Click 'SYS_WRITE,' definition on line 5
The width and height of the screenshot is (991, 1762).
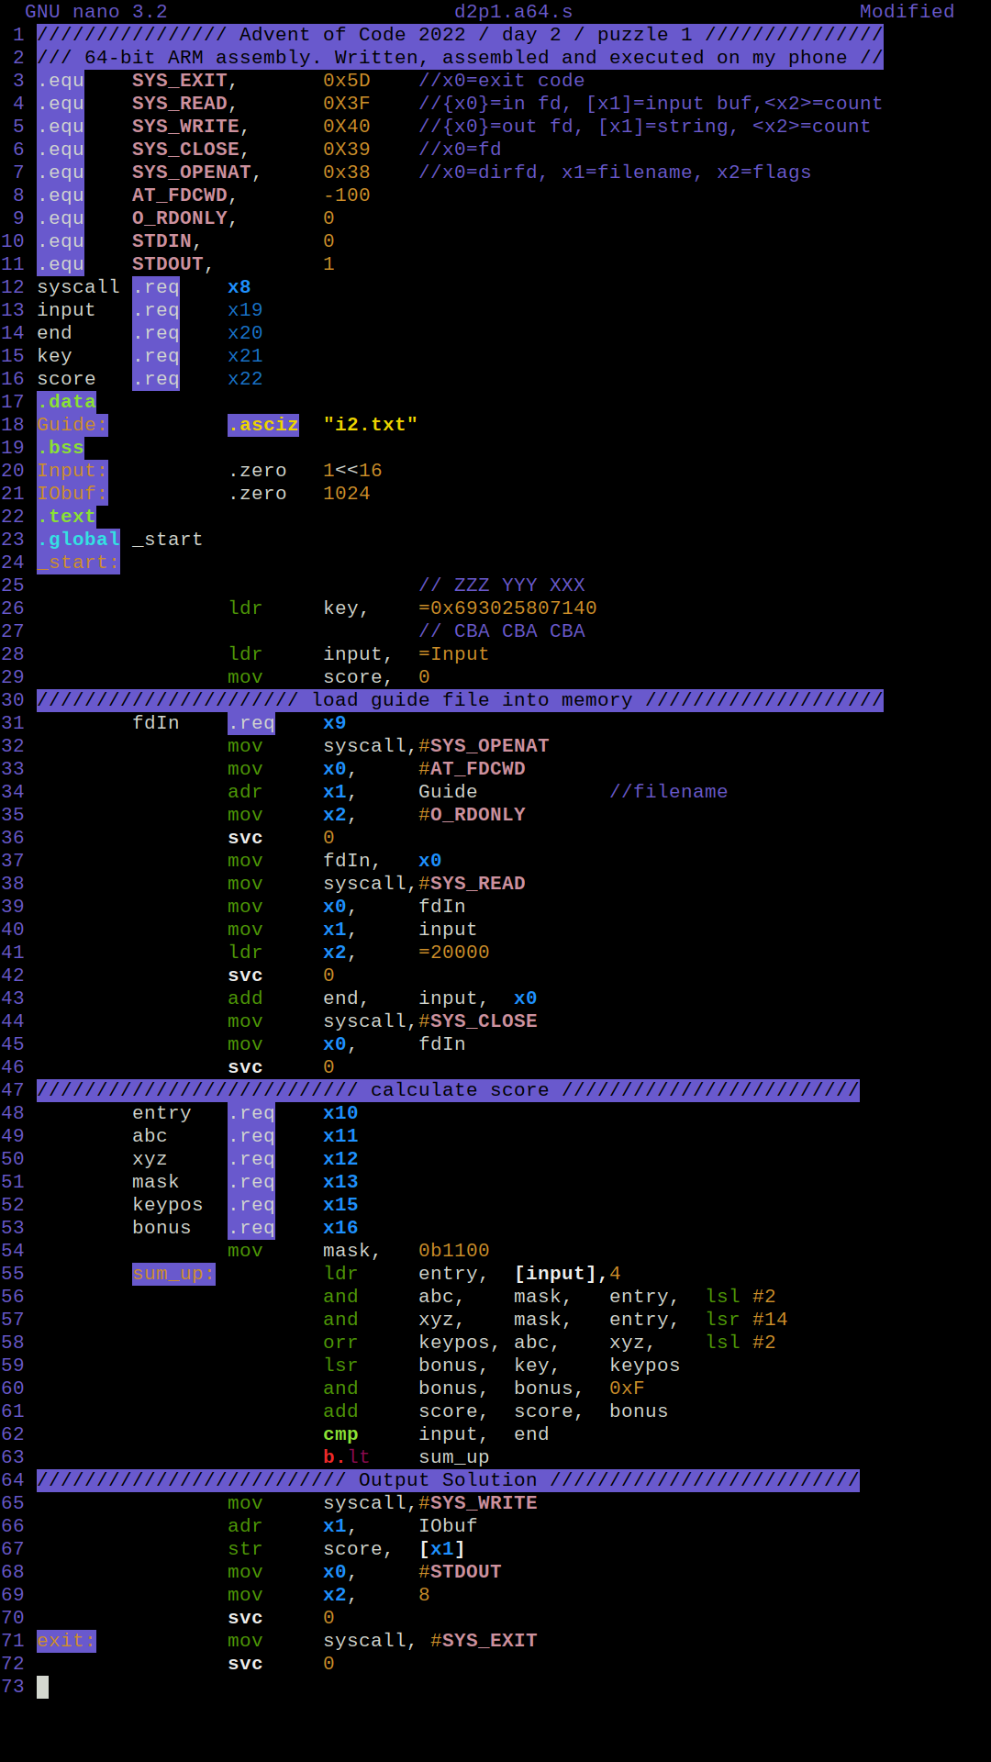coord(191,127)
